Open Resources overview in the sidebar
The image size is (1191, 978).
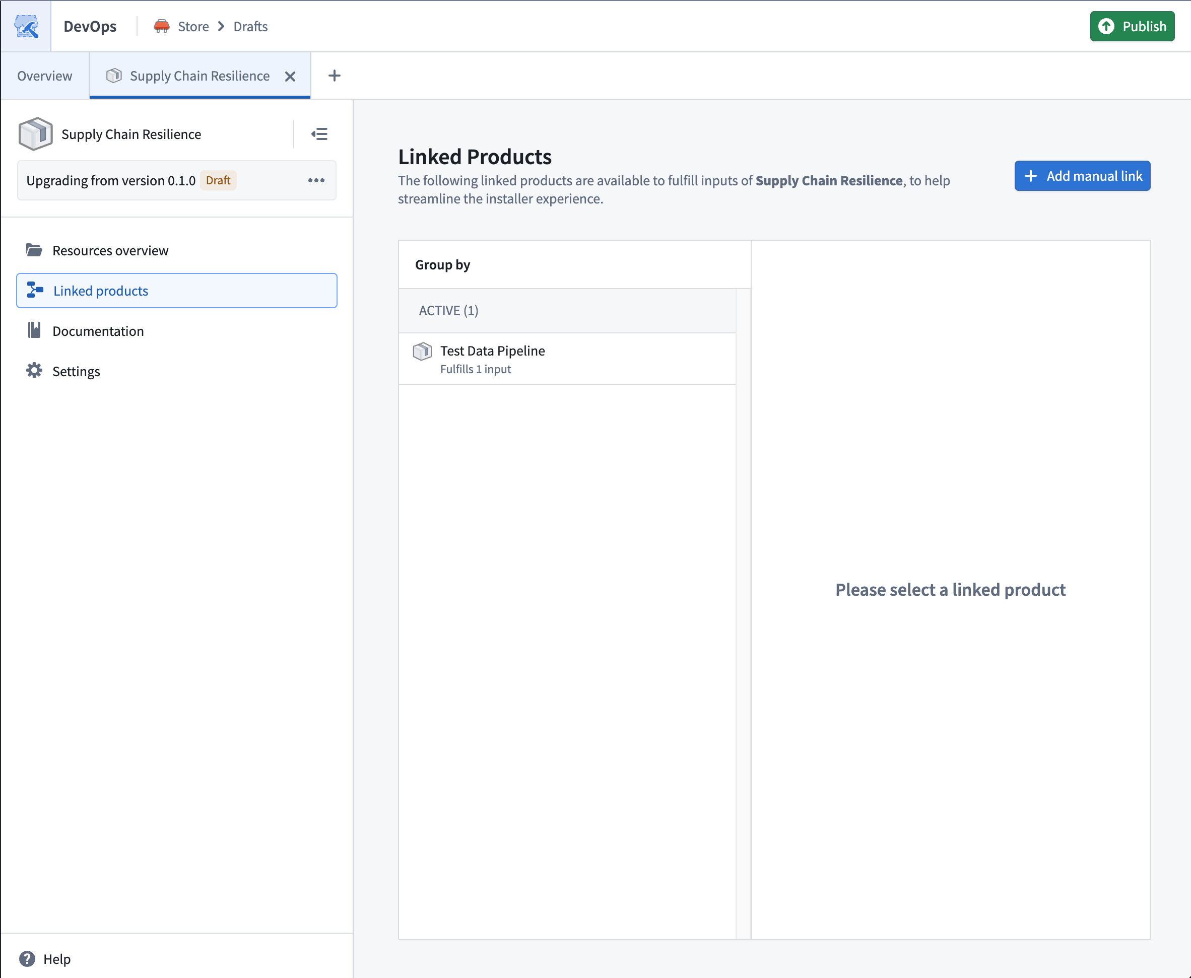(x=177, y=251)
